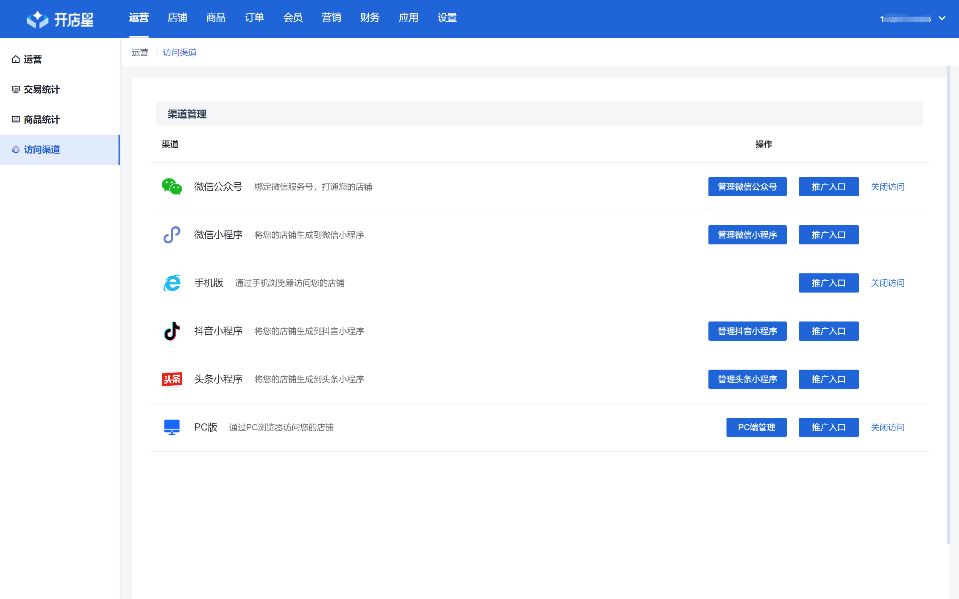Screen dimensions: 959x599
Task: Select 访问渠道 in the left sidebar
Action: 59,150
